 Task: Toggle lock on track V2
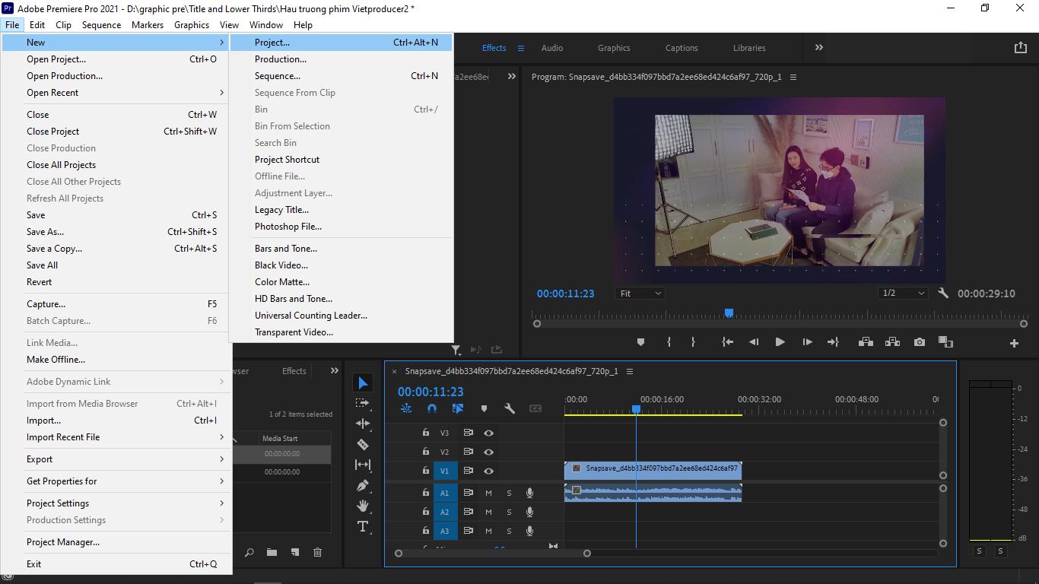426,452
